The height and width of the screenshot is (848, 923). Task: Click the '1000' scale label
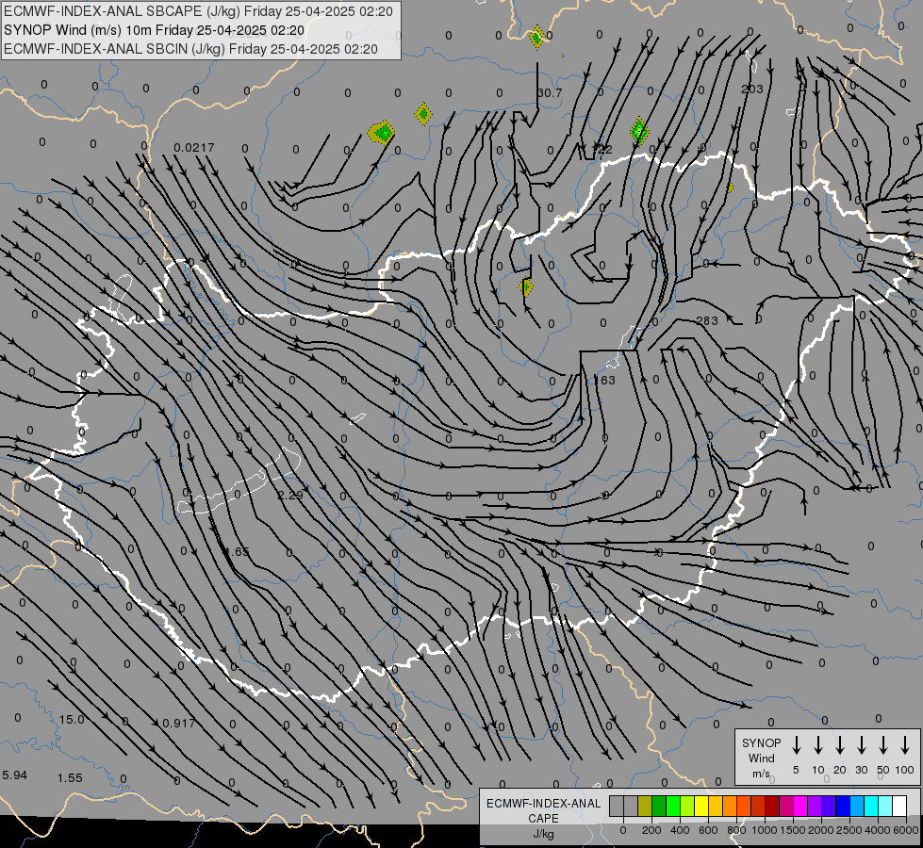[x=765, y=830]
